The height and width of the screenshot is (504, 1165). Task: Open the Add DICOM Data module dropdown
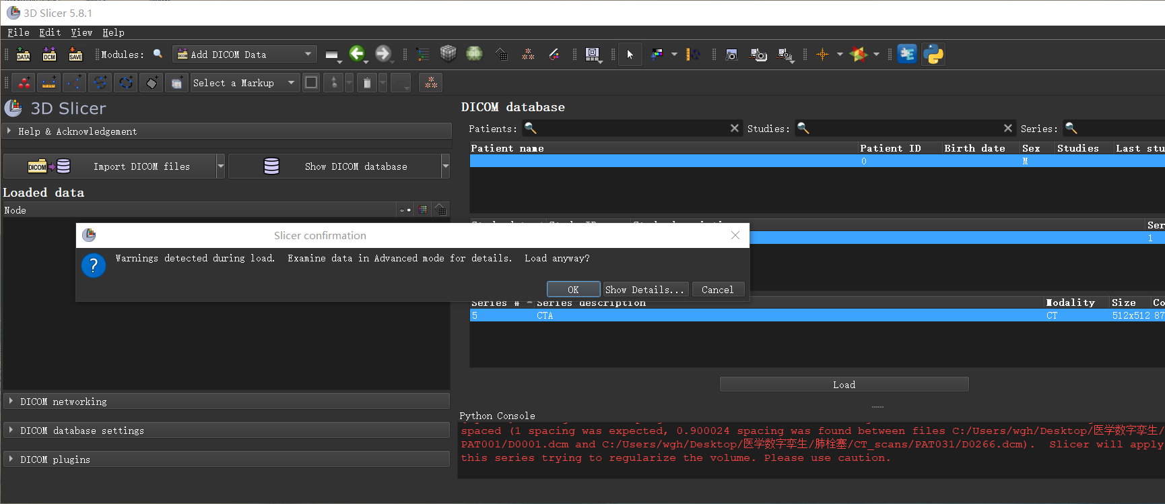245,55
